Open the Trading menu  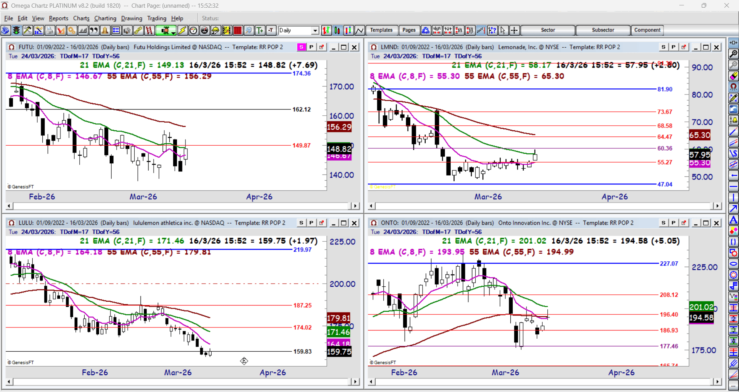pyautogui.click(x=157, y=18)
